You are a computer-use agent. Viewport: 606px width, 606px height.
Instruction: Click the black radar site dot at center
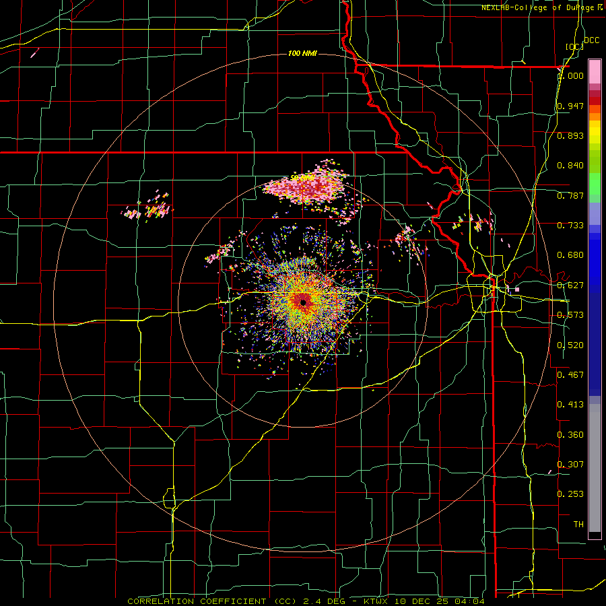[303, 302]
